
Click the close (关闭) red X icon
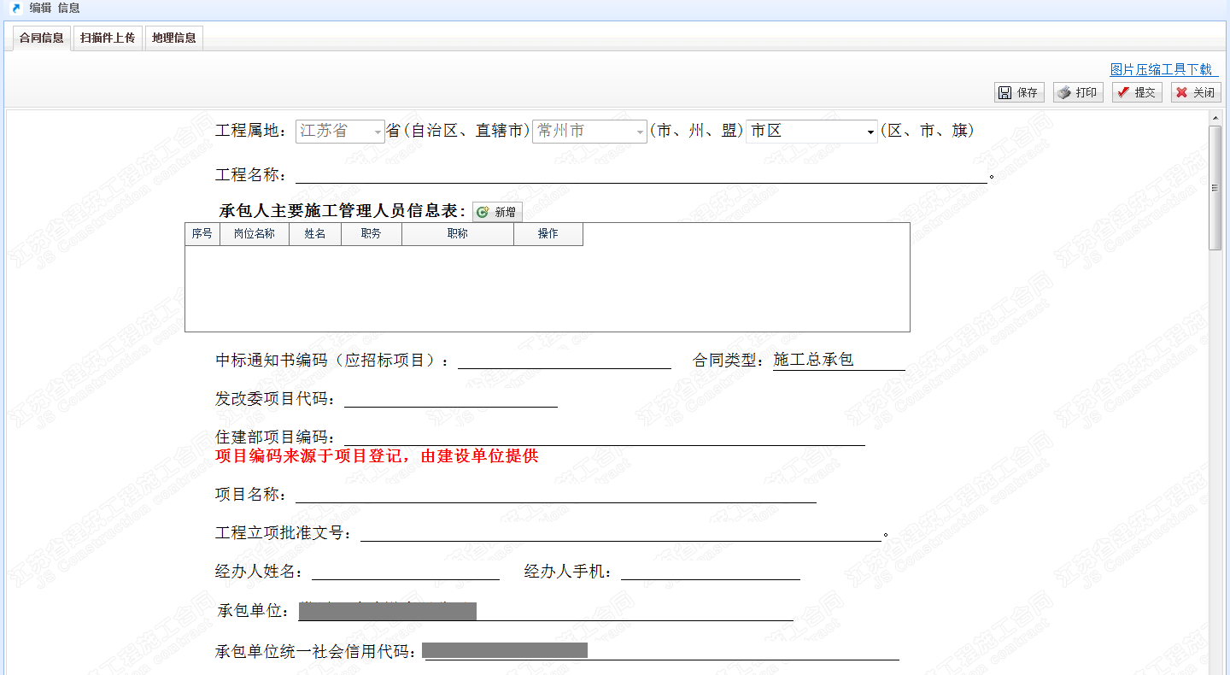pyautogui.click(x=1182, y=92)
